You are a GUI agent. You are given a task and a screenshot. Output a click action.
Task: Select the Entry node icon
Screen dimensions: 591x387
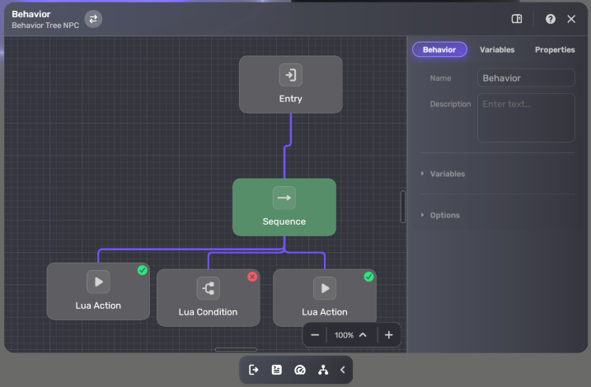[290, 75]
